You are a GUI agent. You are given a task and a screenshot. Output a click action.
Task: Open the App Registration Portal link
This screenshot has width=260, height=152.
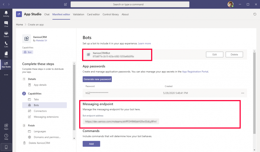point(195,72)
